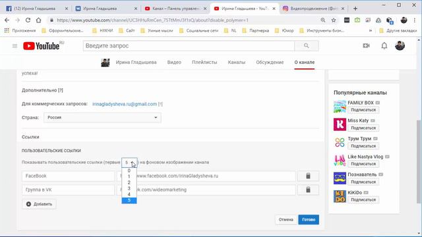Go forward in browser history
Image resolution: width=422 pixels, height=237 pixels.
(18, 20)
